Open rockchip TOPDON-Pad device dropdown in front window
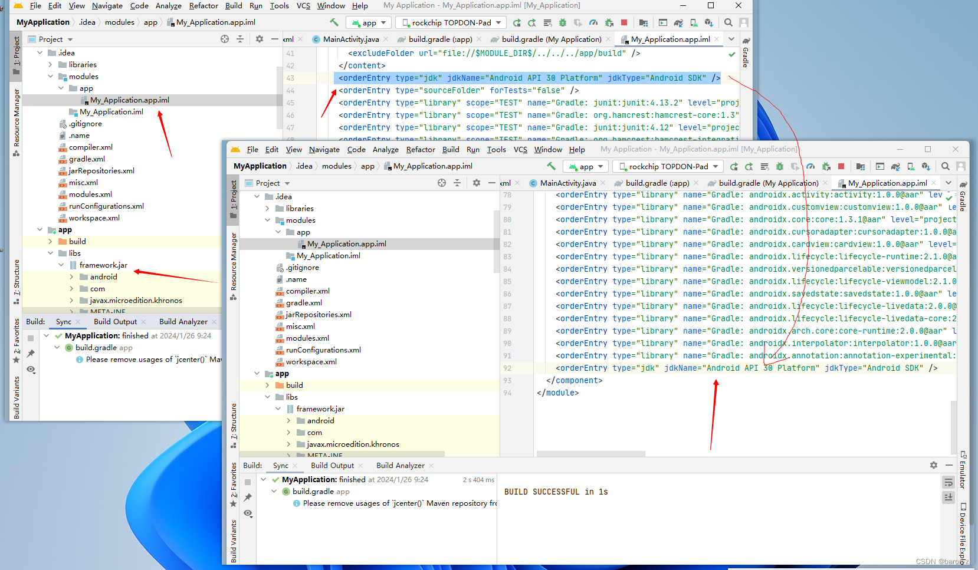Screen dimensions: 978x570 click(x=667, y=167)
